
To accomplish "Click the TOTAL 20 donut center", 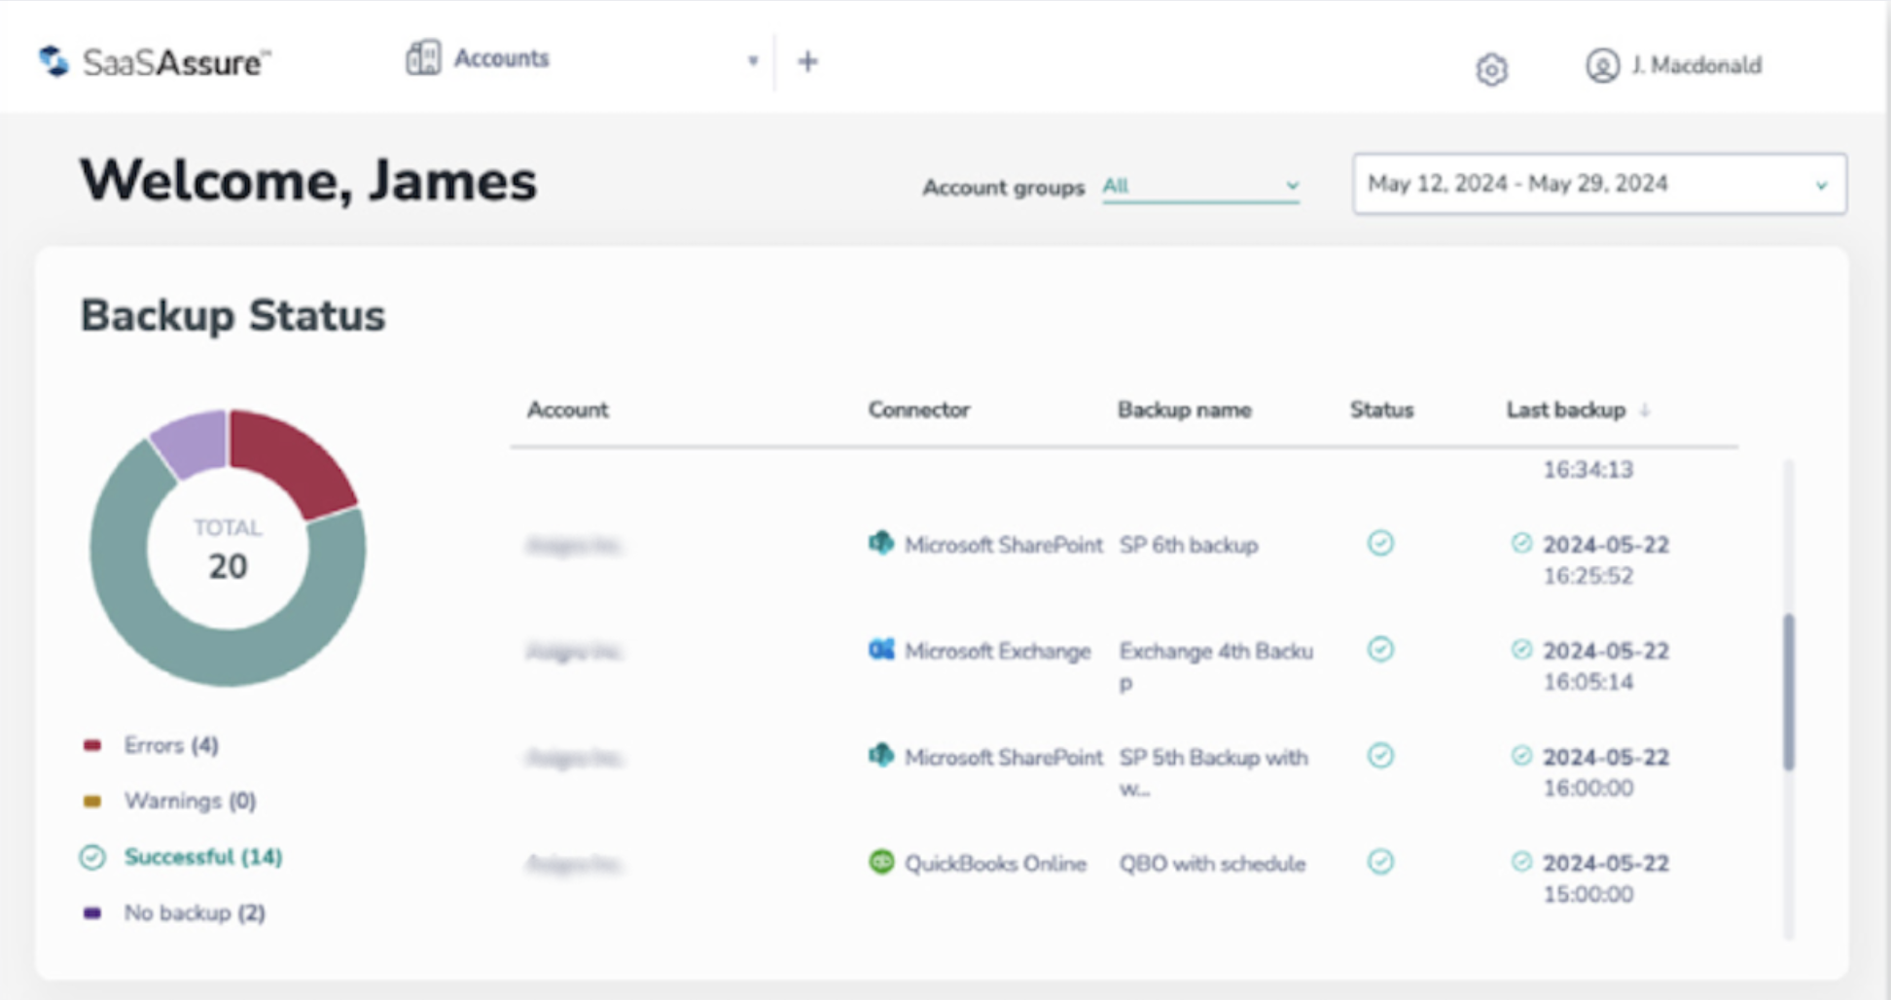I will point(228,550).
